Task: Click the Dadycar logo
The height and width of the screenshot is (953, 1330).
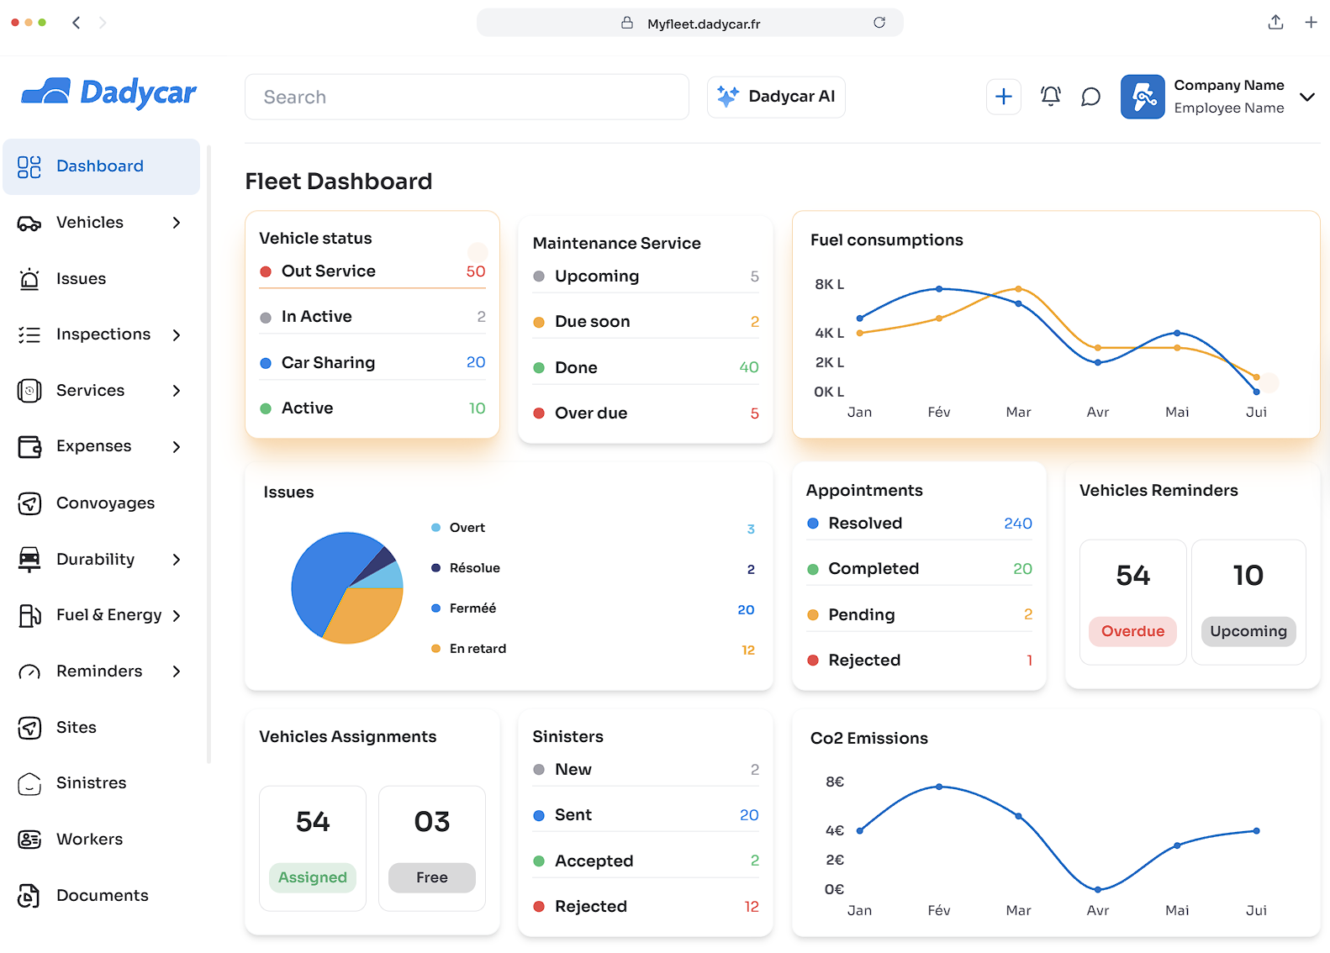Action: click(108, 92)
